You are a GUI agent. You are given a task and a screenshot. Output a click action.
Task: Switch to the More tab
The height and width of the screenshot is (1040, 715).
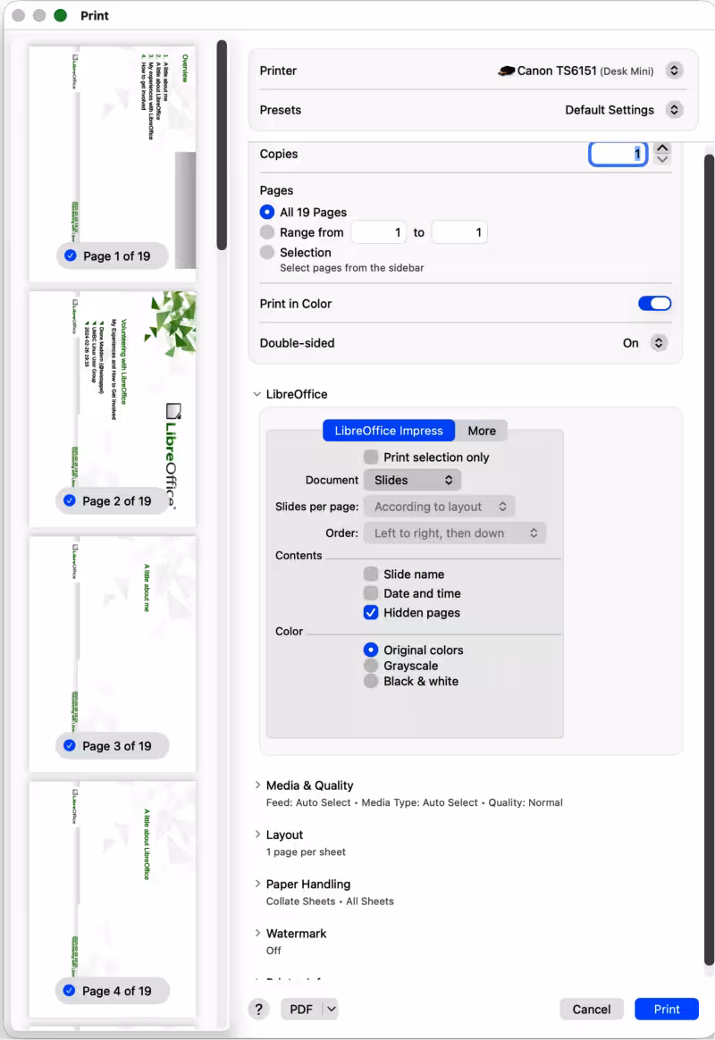(x=482, y=431)
